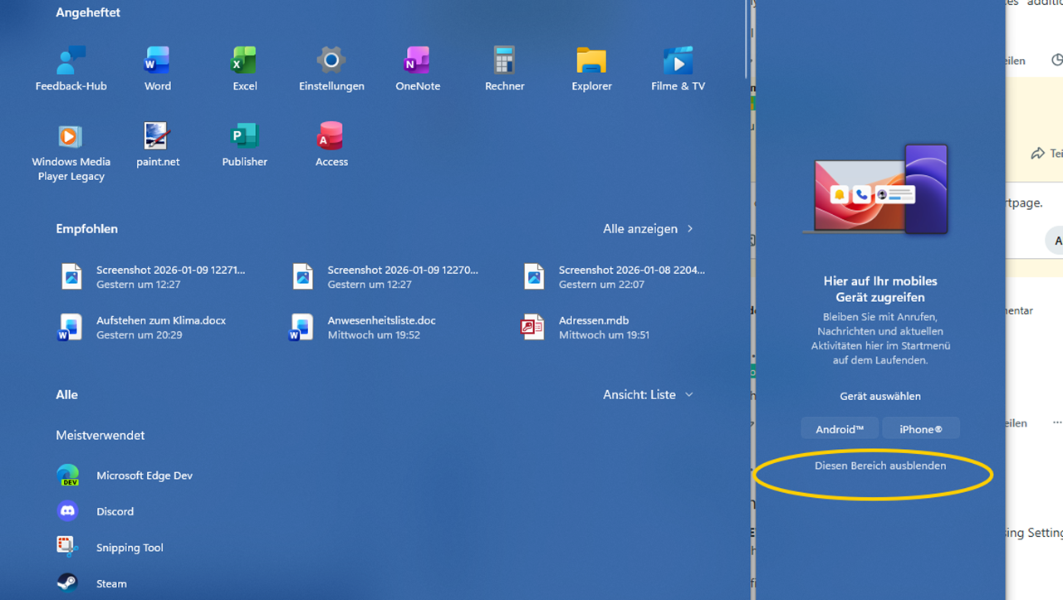Open Discord from Meistverwendet
The image size is (1063, 600).
(x=115, y=511)
